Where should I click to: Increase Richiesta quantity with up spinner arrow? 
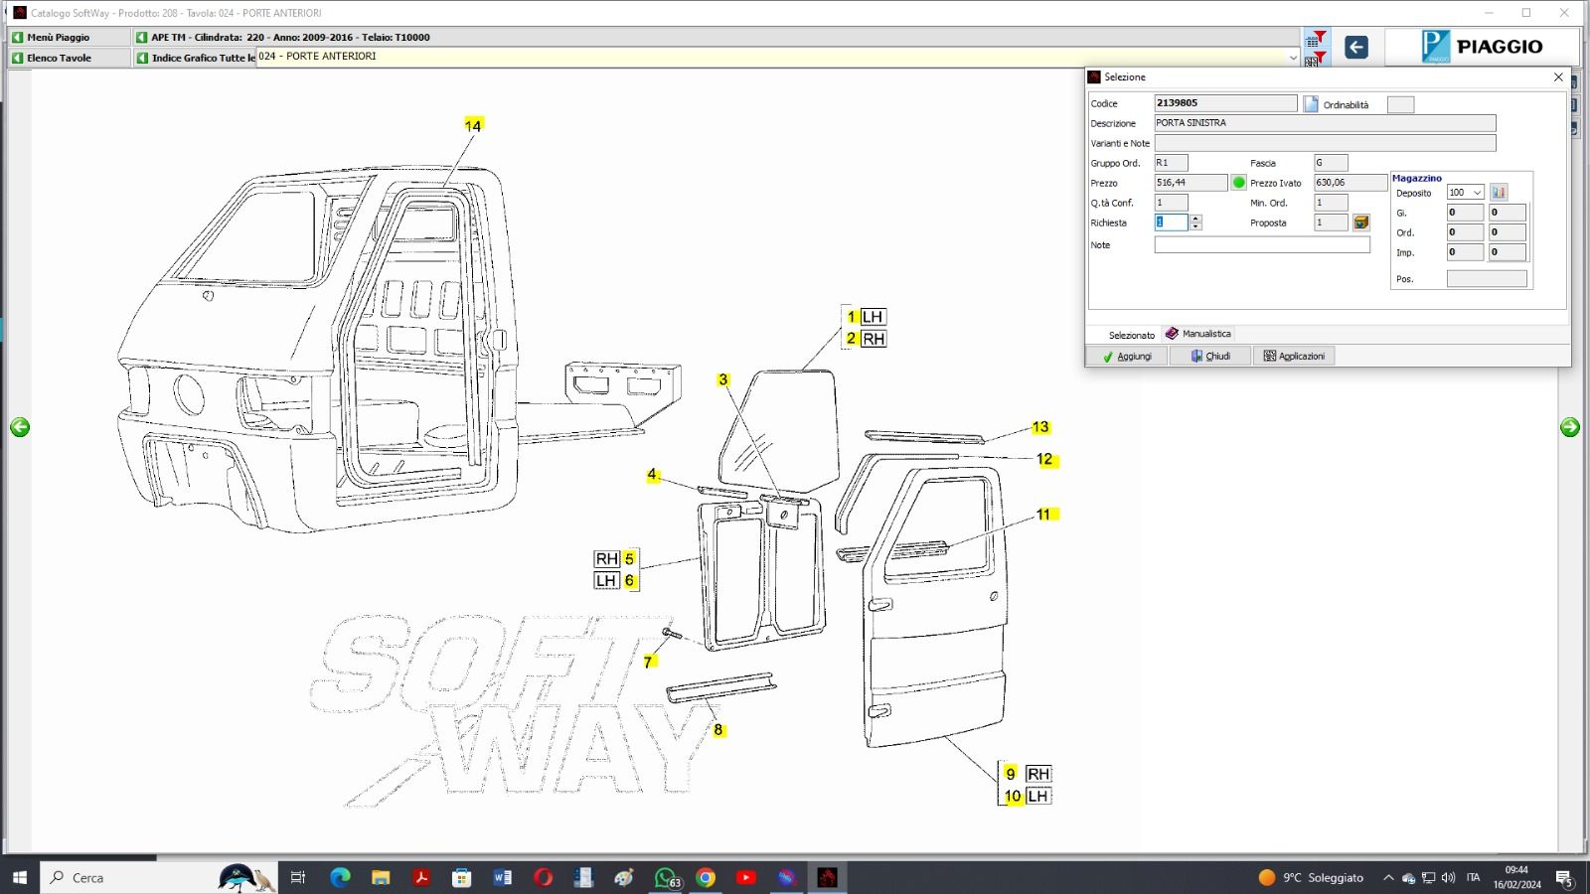click(x=1195, y=219)
